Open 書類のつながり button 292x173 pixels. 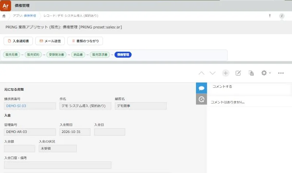pos(85,41)
